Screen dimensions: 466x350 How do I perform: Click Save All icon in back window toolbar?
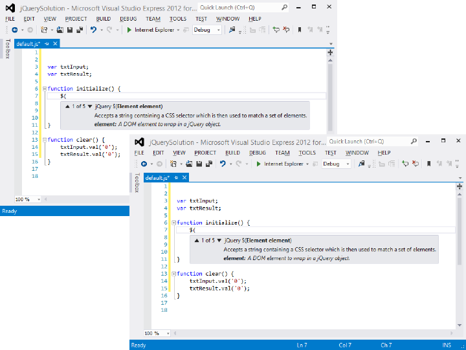click(80, 30)
